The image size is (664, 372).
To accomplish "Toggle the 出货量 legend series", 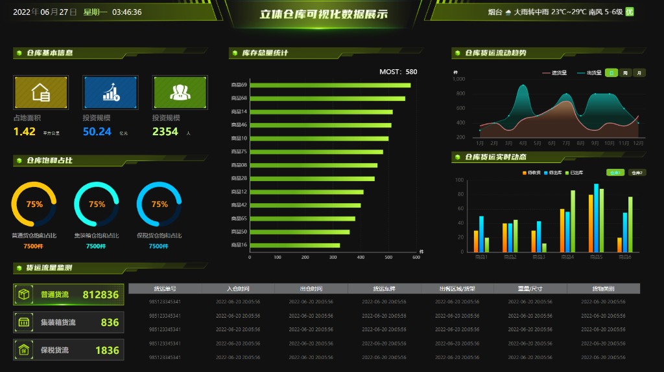I will click(589, 73).
